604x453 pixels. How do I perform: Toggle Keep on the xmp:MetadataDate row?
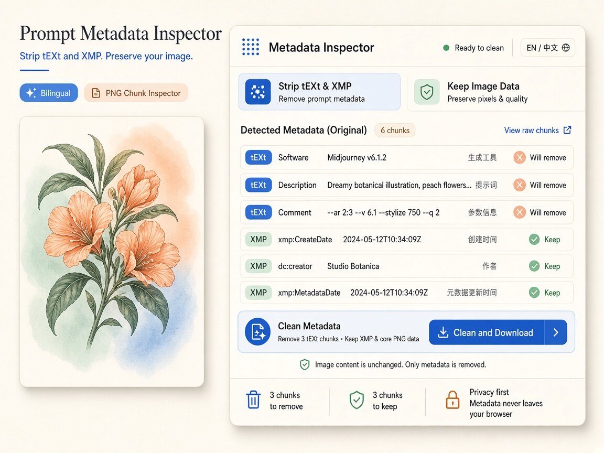pyautogui.click(x=545, y=293)
